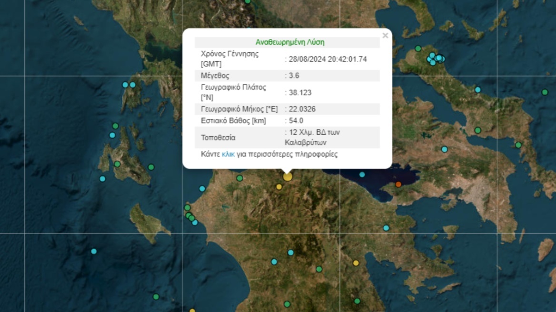Click the Αναθεωρημένη Λύση popup title
Screen dimensions: 556x312
click(289, 42)
